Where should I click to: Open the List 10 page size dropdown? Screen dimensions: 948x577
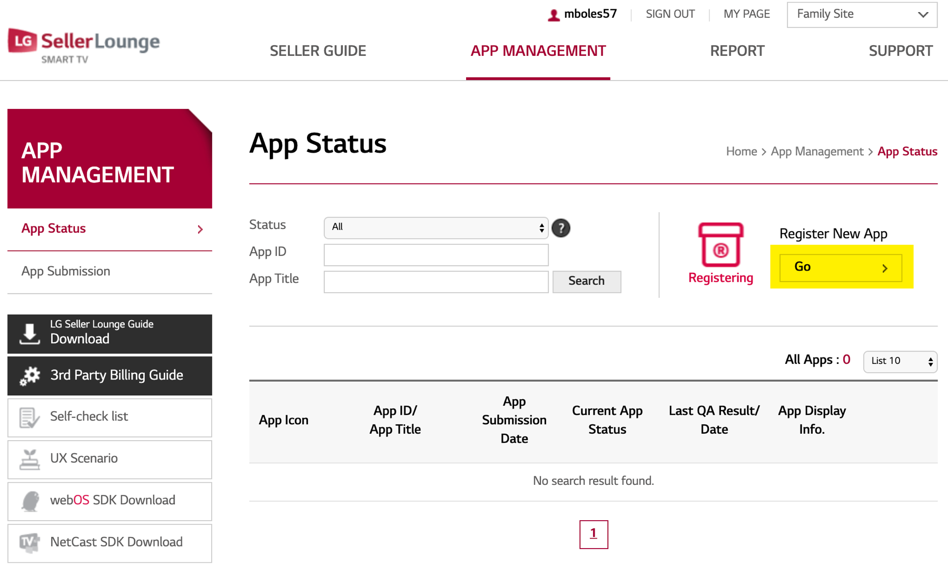point(900,361)
